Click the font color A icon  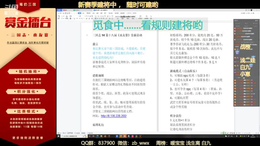[89, 18]
